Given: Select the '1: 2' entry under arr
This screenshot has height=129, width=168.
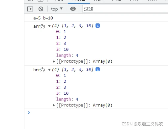Looking at the screenshot, I should pyautogui.click(x=61, y=38).
